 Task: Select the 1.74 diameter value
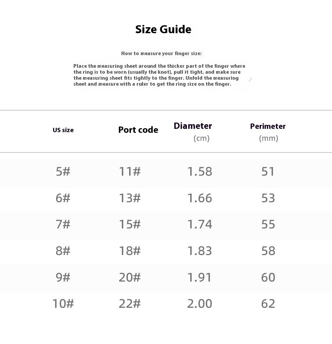click(200, 224)
